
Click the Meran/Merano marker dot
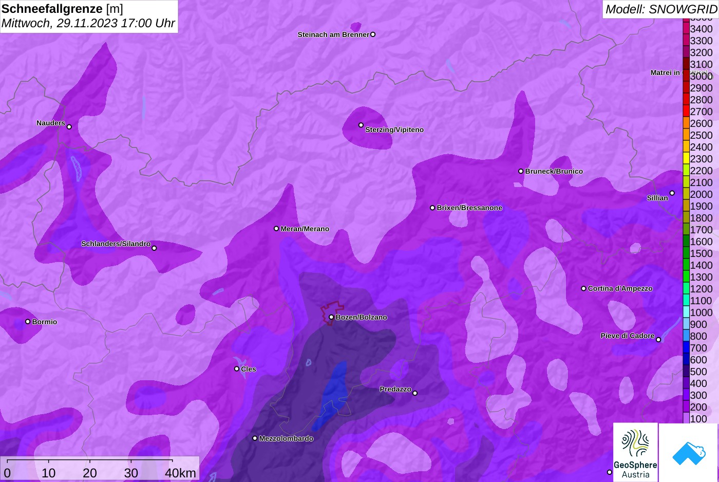[276, 228]
